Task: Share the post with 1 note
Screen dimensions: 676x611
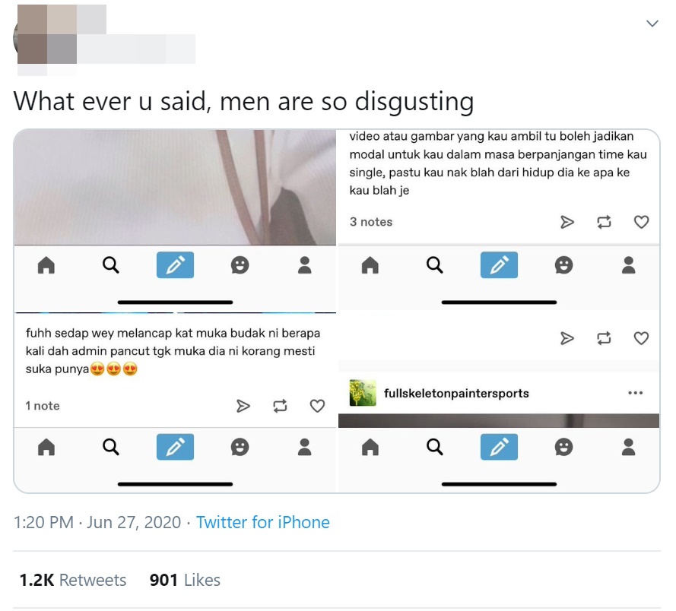Action: pyautogui.click(x=243, y=406)
